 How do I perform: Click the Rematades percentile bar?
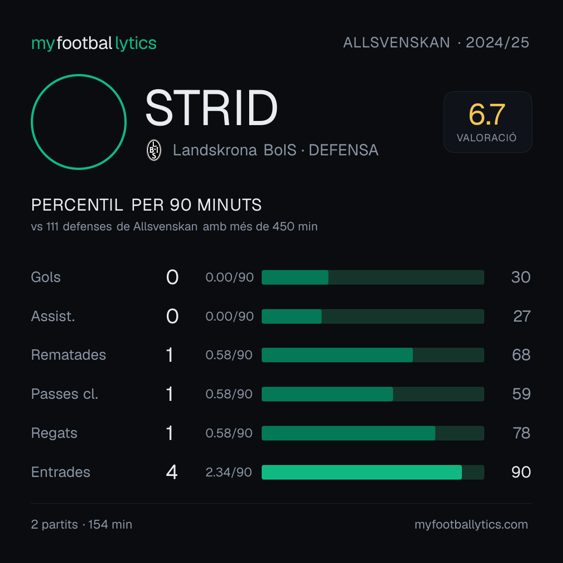pos(373,355)
